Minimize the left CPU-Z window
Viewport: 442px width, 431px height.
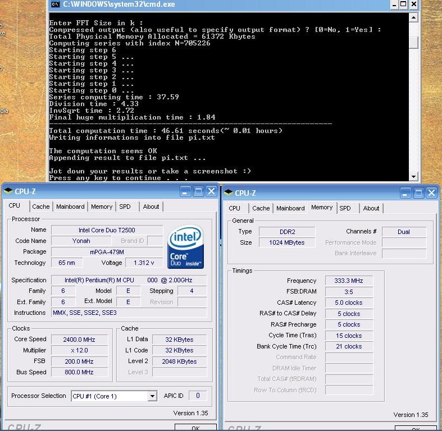[185, 191]
